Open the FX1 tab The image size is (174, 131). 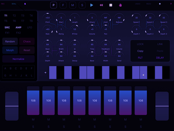tap(7, 33)
